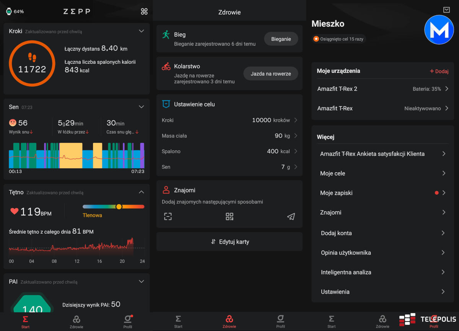
Task: Open the inbox messages icon above avatar
Action: click(x=446, y=10)
